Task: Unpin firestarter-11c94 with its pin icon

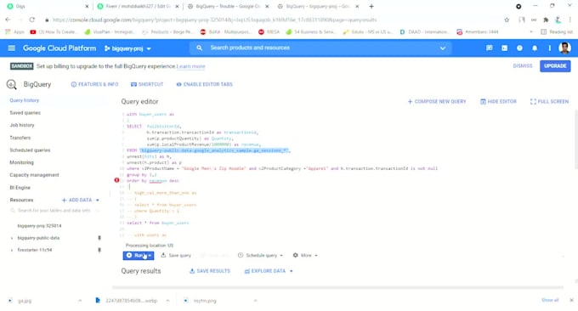Action: tap(99, 250)
